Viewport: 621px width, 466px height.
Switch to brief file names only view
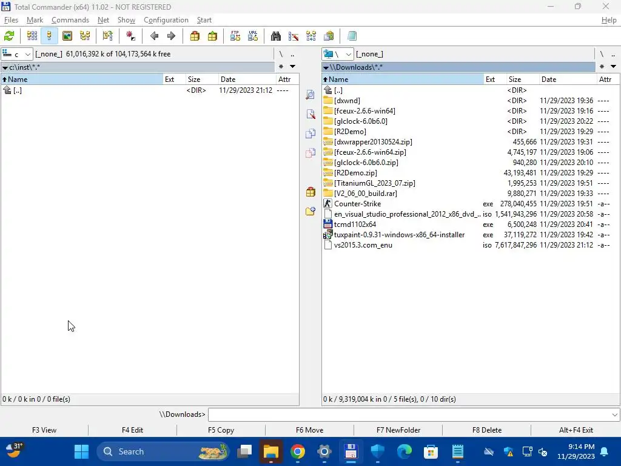pyautogui.click(x=32, y=36)
